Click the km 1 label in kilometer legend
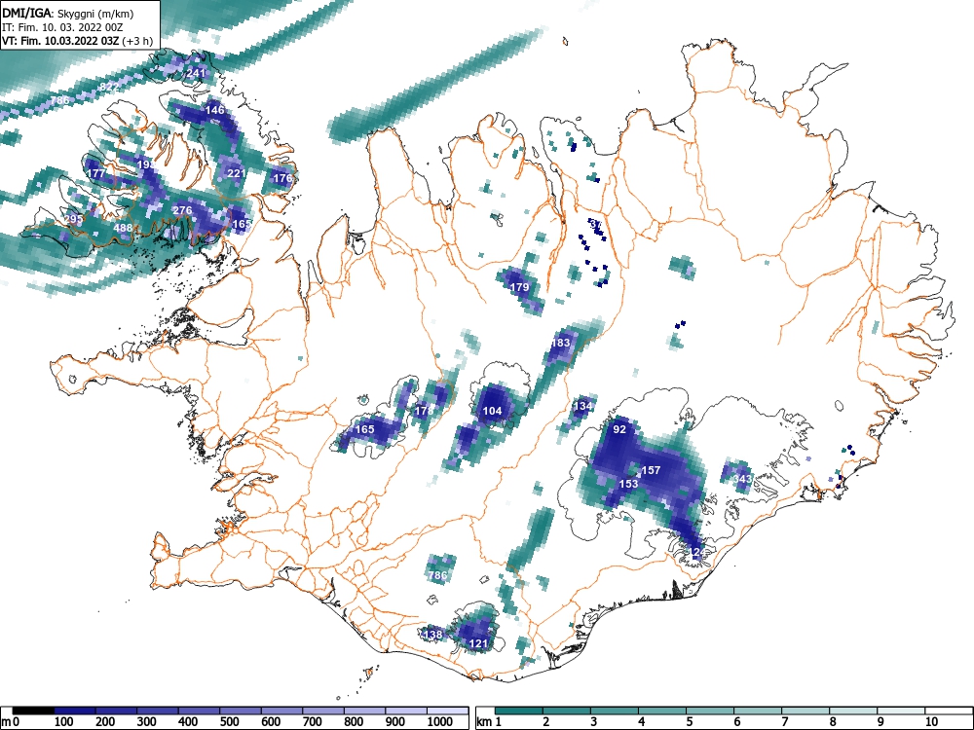The width and height of the screenshot is (974, 730). tap(490, 722)
